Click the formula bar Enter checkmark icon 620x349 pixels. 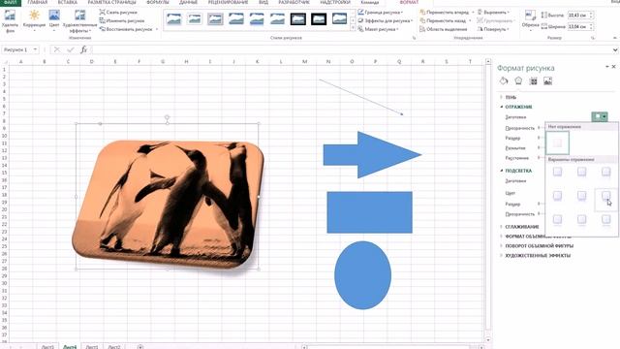71,49
